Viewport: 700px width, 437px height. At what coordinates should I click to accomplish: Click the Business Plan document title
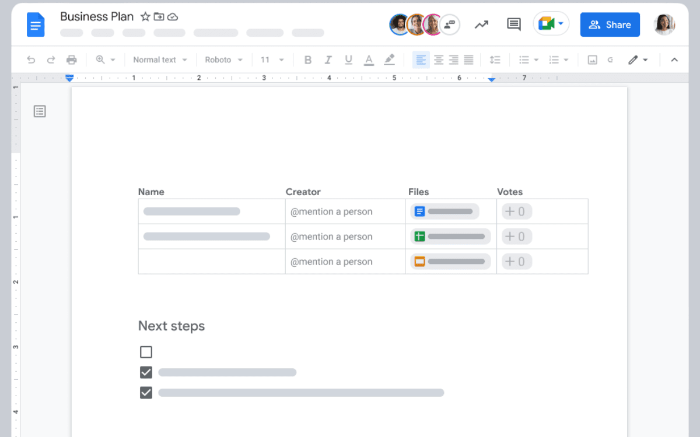[x=97, y=16]
